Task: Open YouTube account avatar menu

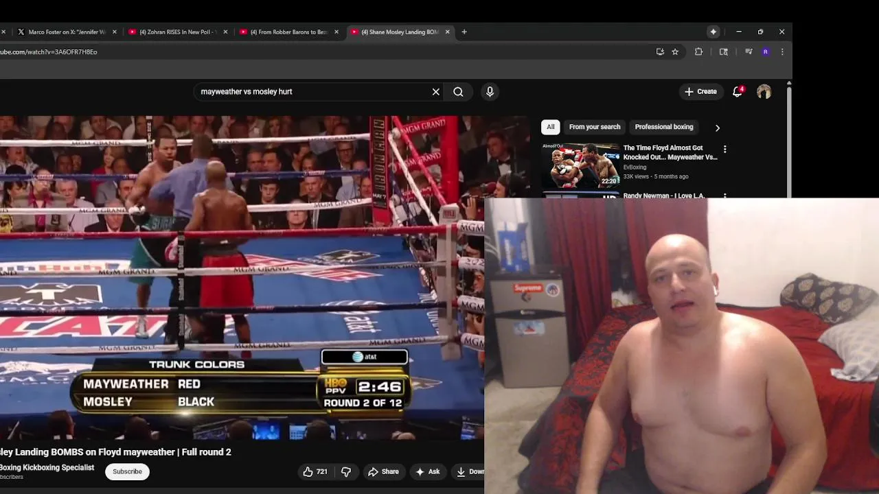Action: (764, 91)
